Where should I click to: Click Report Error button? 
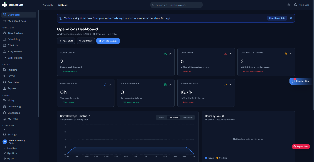(x=301, y=147)
